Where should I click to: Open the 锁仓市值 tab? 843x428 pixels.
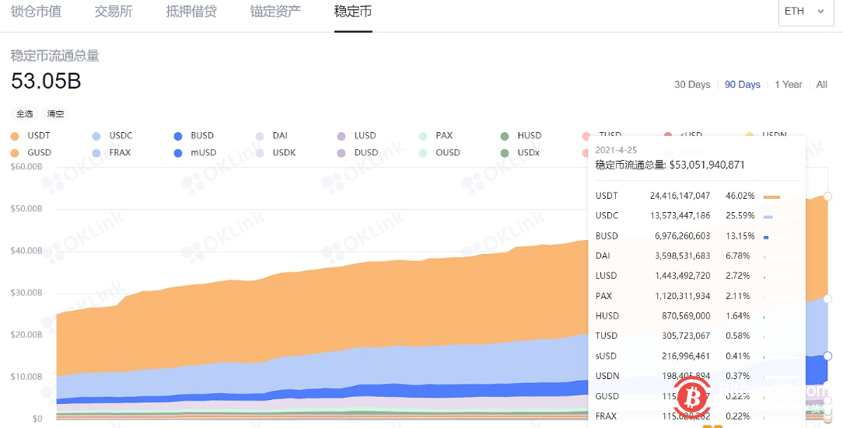(x=36, y=12)
